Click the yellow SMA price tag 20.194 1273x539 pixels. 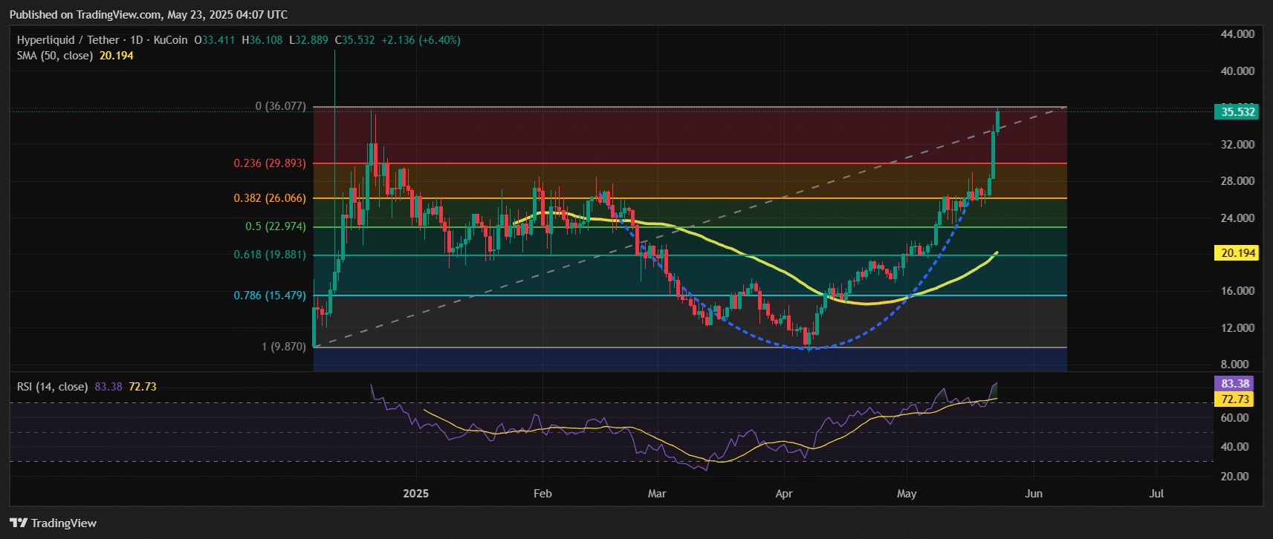point(1237,253)
